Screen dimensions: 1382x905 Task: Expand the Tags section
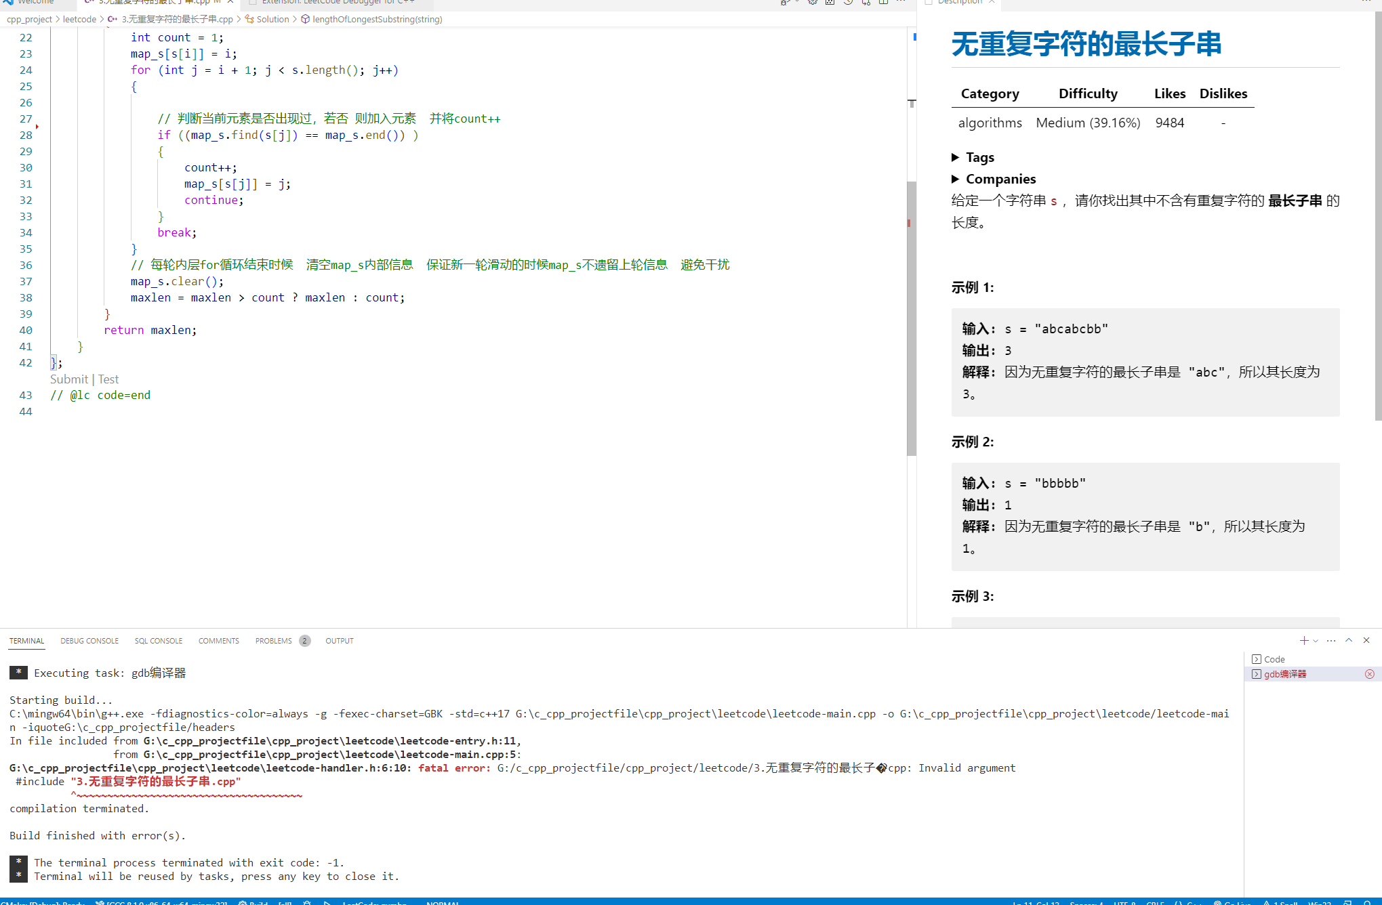point(973,157)
